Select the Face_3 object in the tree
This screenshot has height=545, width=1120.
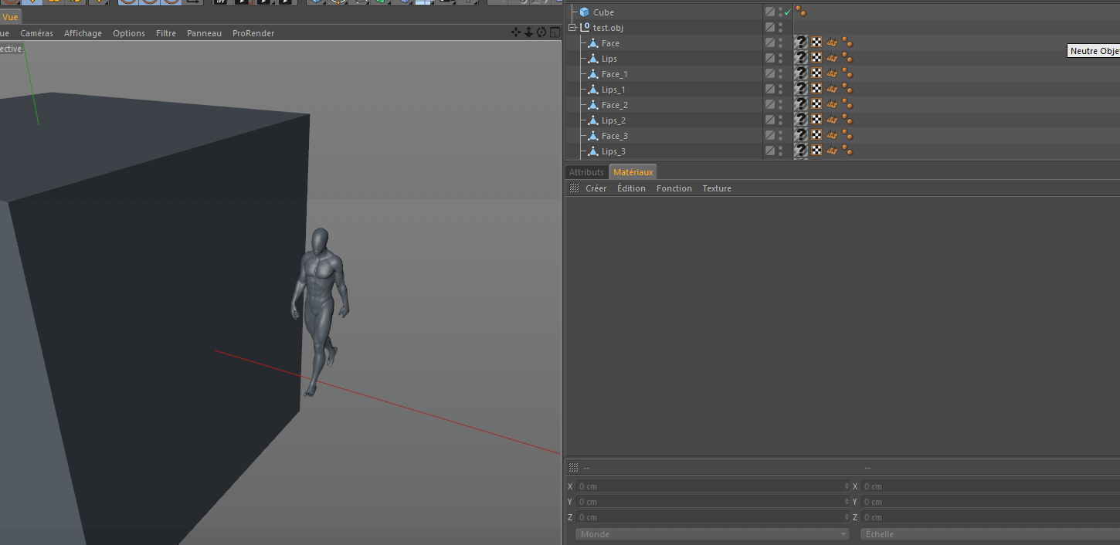tap(614, 136)
